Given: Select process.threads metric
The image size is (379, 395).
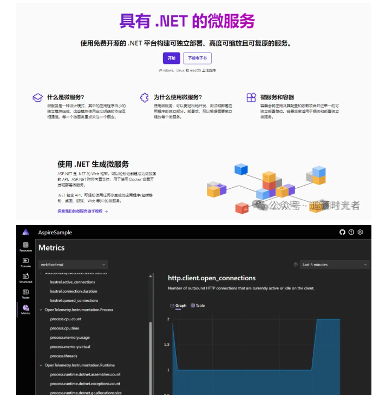Looking at the screenshot, I should pos(64,356).
